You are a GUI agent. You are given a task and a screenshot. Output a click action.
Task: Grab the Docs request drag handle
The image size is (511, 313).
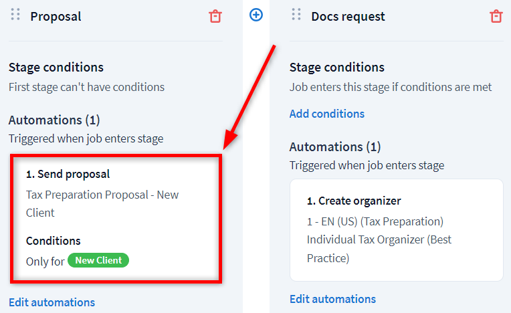point(296,15)
